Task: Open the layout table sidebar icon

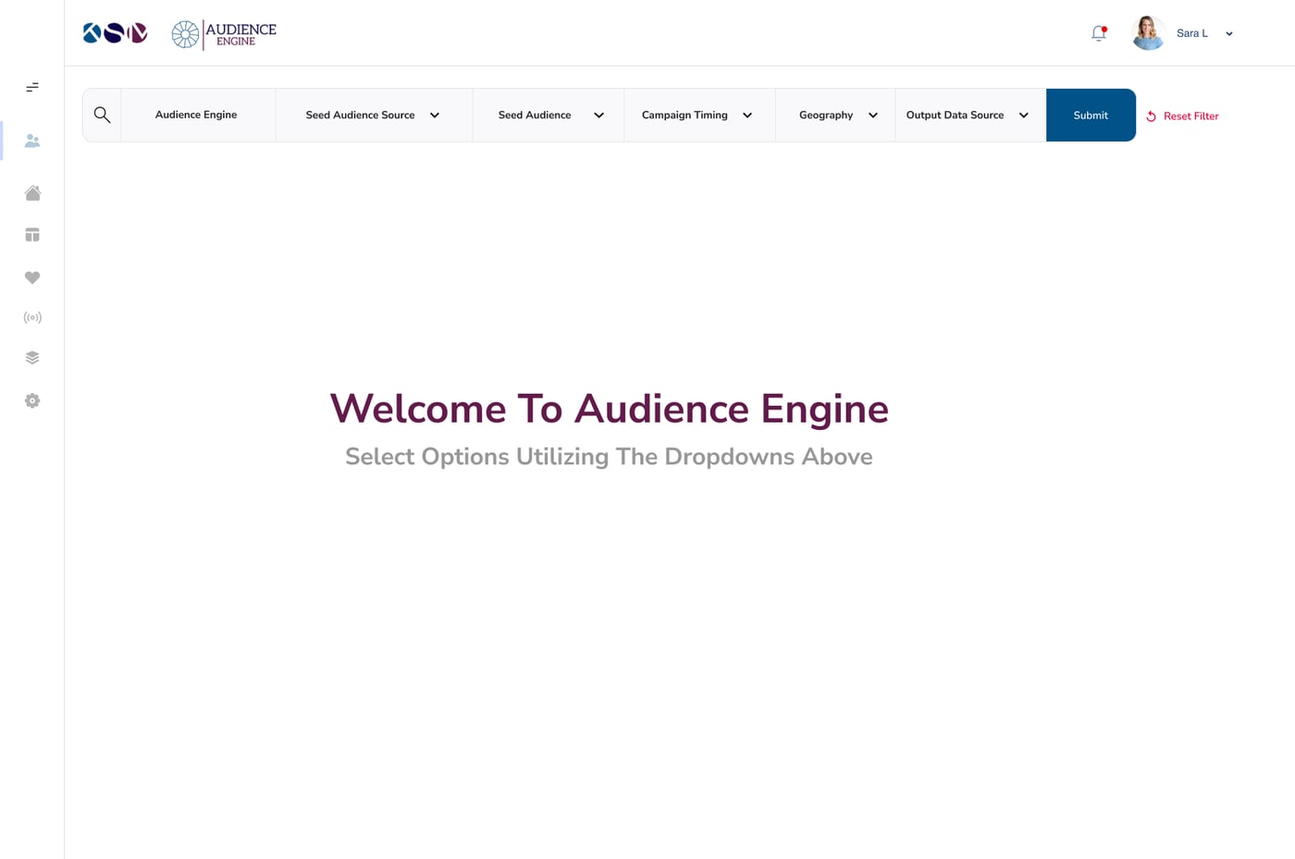Action: (x=32, y=235)
